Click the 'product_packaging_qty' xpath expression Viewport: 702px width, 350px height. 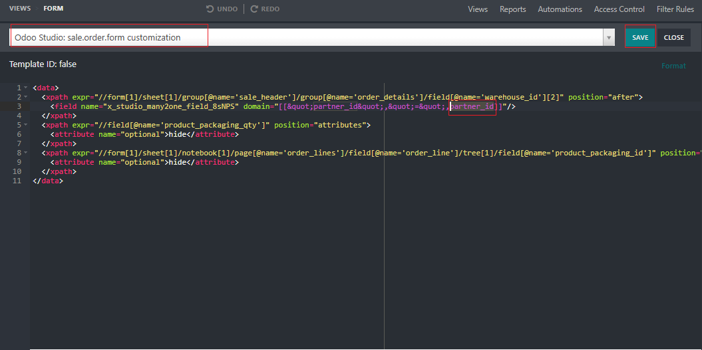pyautogui.click(x=183, y=125)
